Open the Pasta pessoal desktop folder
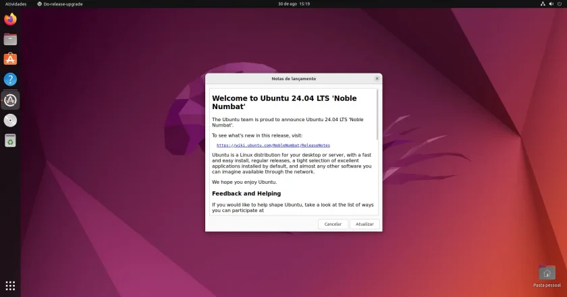Viewport: 567px width, 297px height. point(547,276)
